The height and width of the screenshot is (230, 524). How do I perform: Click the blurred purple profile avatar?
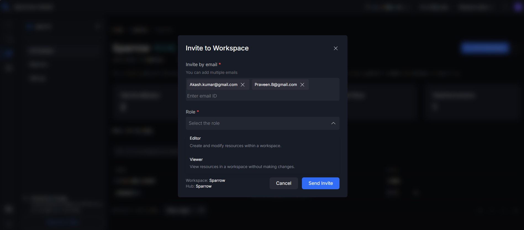[x=518, y=7]
